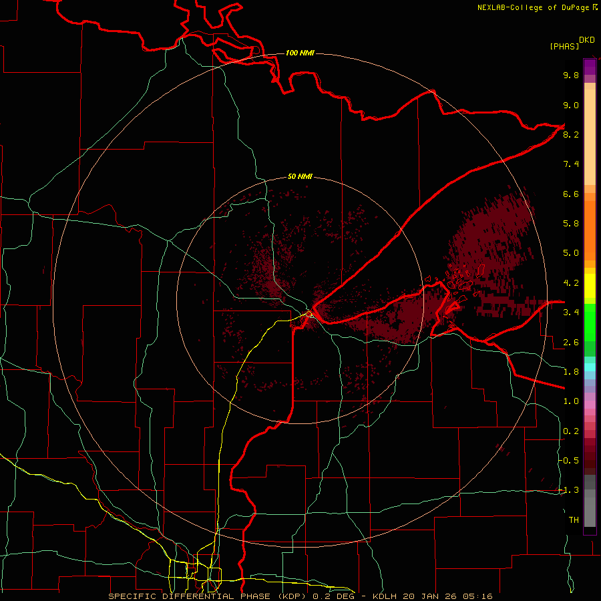Click the purple top segment of color bar
The height and width of the screenshot is (601, 601).
click(x=590, y=67)
